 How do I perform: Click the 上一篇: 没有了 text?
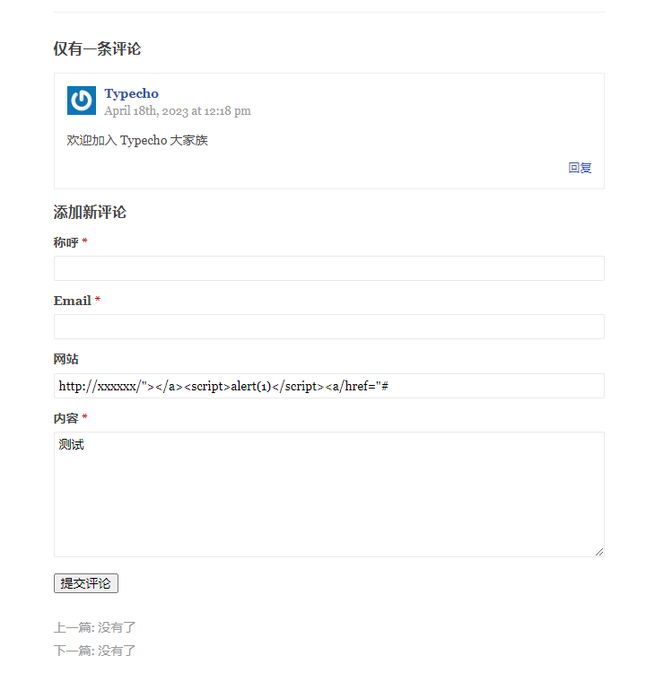(x=94, y=627)
